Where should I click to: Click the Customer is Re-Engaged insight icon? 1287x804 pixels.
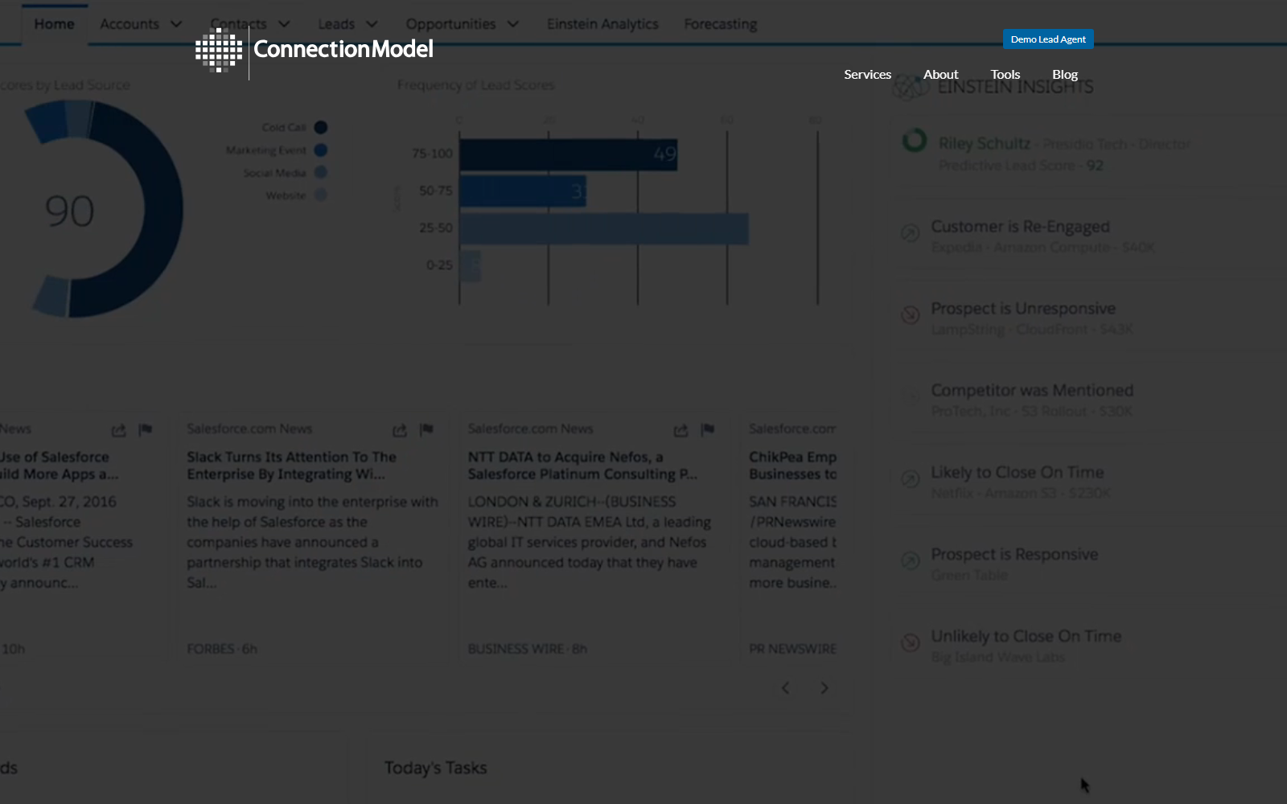click(910, 233)
